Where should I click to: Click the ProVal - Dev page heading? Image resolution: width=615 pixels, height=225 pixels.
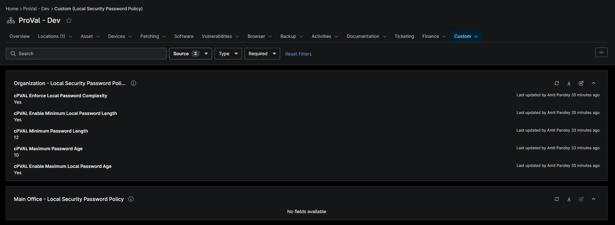click(40, 20)
